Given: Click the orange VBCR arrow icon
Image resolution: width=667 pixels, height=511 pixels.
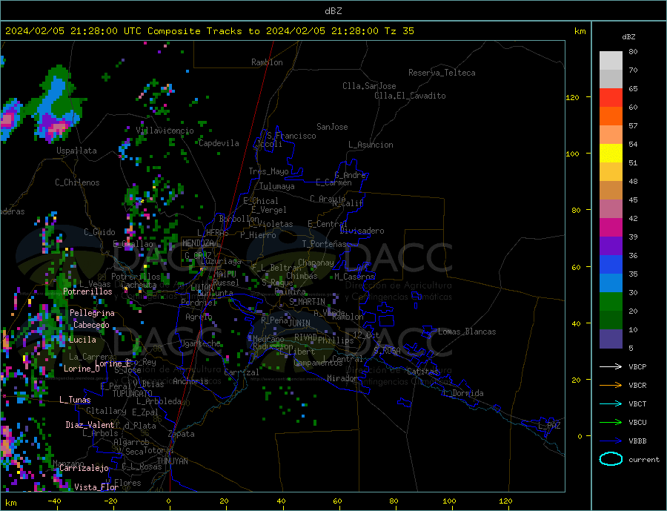Looking at the screenshot, I should pyautogui.click(x=611, y=385).
